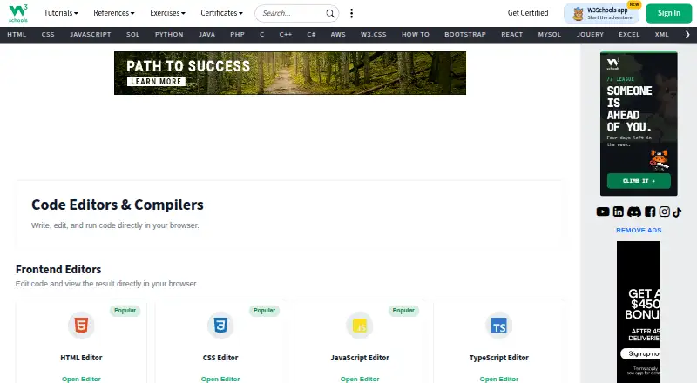Select CSS in the topics bar
Viewport: 697px width, 383px height.
click(48, 35)
